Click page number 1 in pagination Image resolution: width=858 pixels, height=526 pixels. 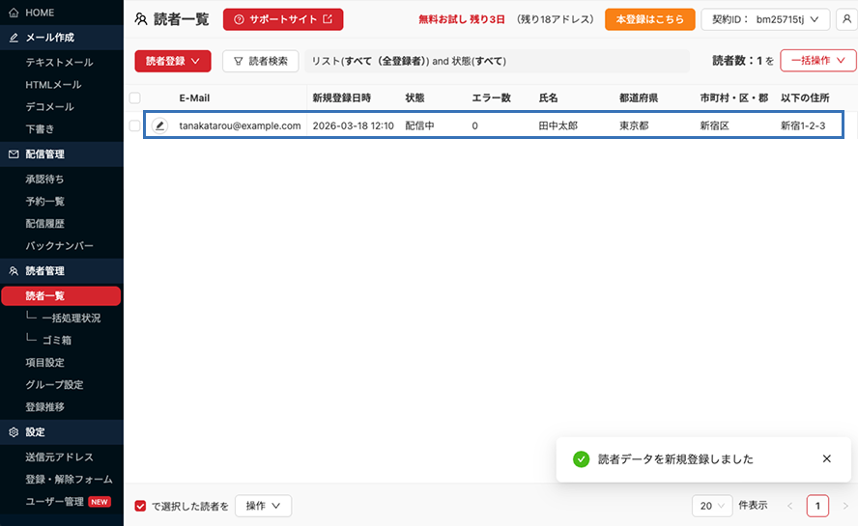(817, 506)
